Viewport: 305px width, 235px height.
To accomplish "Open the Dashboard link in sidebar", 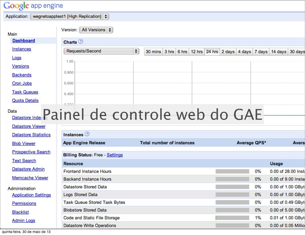I will click(x=24, y=41).
